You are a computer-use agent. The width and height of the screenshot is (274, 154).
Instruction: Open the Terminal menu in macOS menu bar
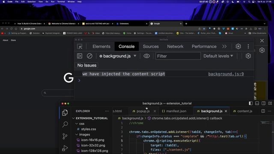tap(61, 2)
